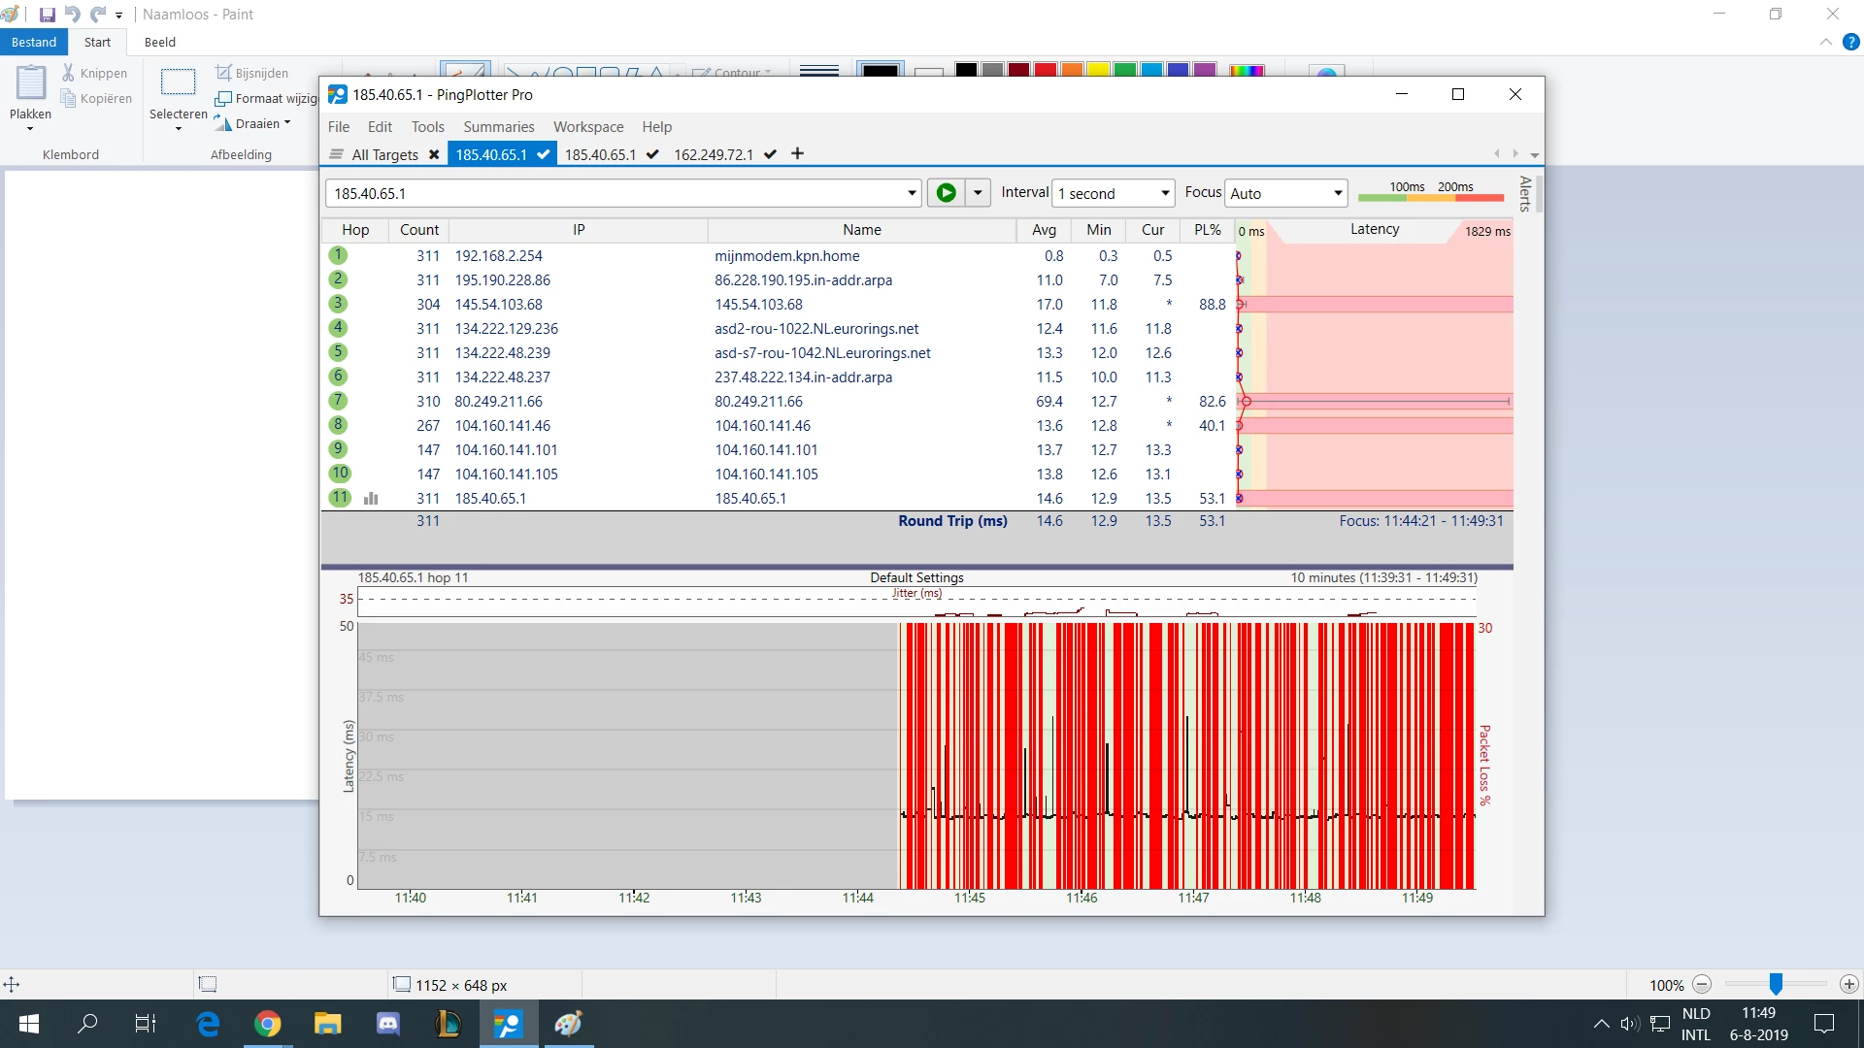Toggle the checkmark on the 162.249.72.1 tab
The image size is (1864, 1048).
click(x=770, y=155)
